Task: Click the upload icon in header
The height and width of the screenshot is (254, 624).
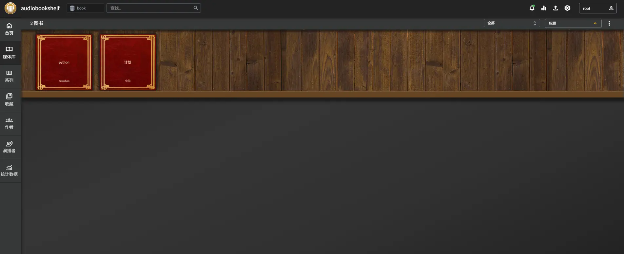Action: pyautogui.click(x=556, y=8)
